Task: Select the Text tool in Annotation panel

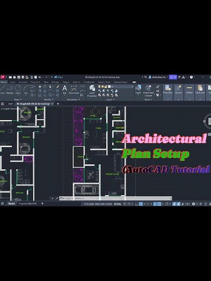Action: pos(64,90)
